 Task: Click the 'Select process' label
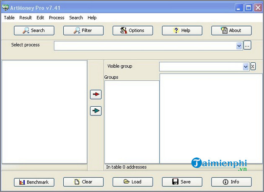click(26, 45)
